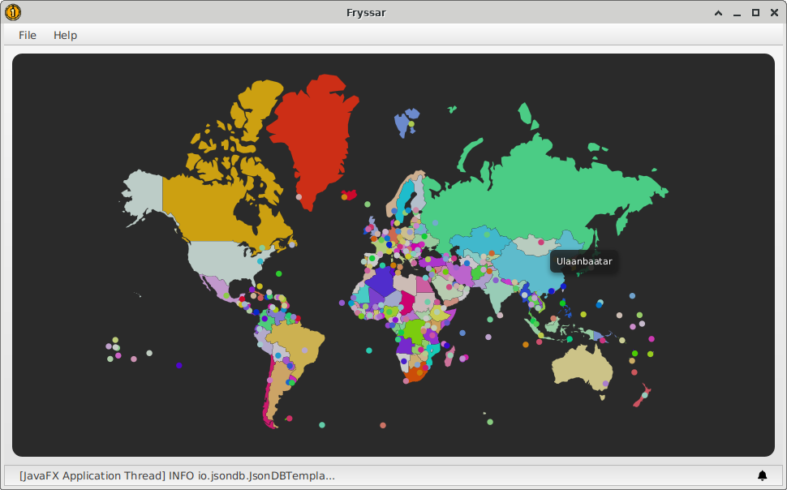Maximize the Fryssar window

755,13
